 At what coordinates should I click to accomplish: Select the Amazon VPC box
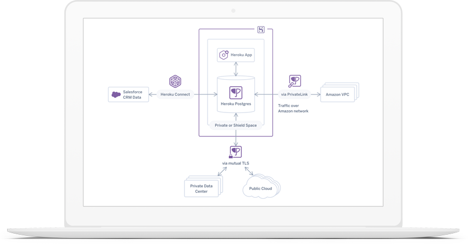click(337, 94)
